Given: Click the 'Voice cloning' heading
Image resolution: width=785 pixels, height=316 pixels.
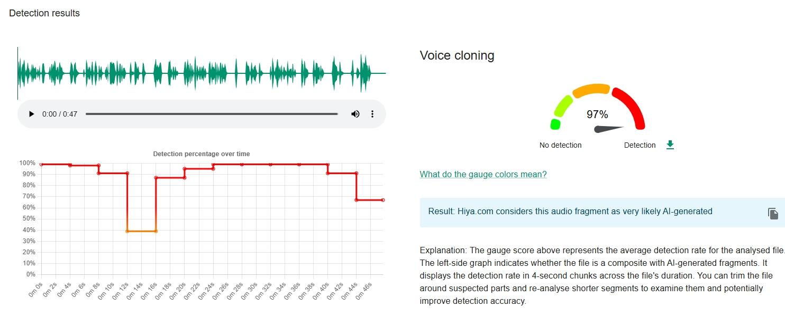Looking at the screenshot, I should tap(457, 55).
